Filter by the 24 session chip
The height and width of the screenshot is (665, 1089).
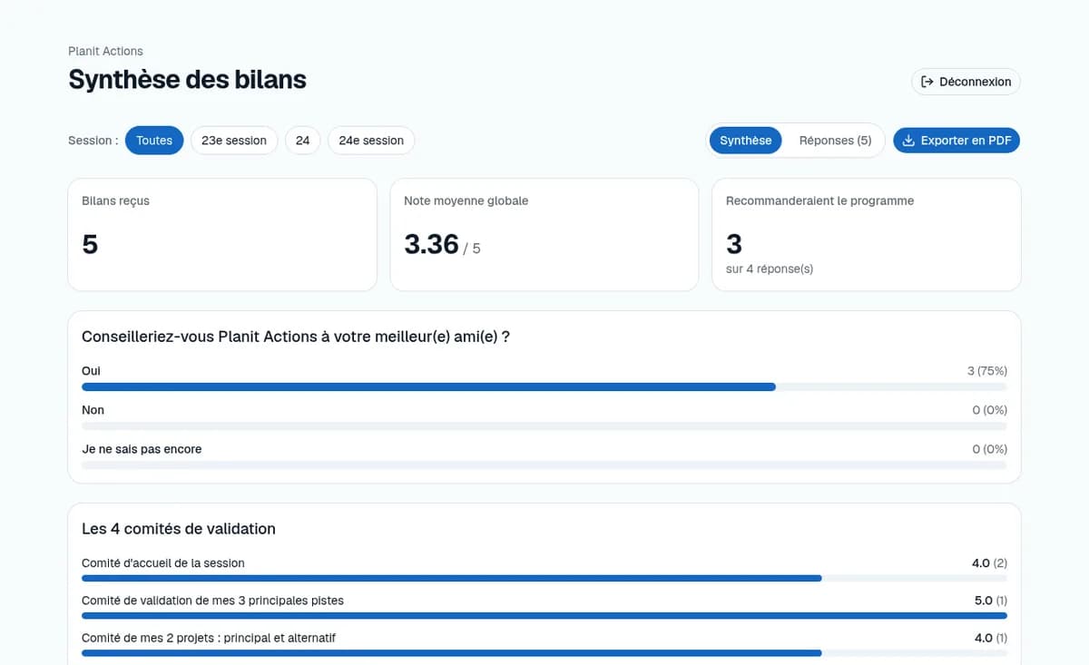tap(303, 141)
